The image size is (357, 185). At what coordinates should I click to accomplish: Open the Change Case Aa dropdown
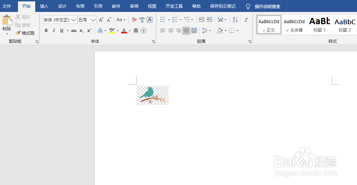coord(121,20)
